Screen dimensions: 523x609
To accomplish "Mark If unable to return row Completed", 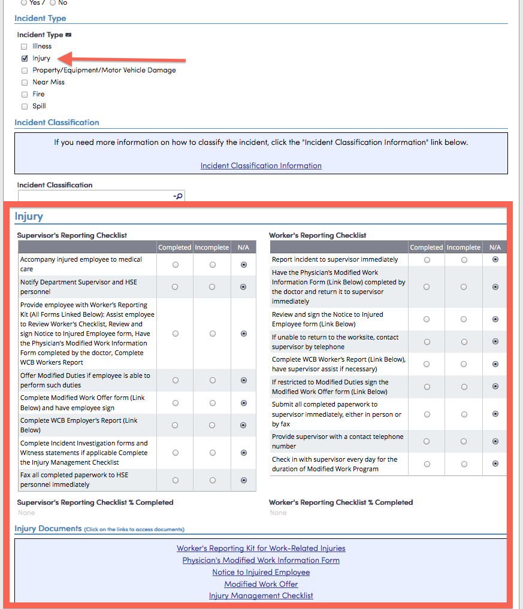I will tap(427, 342).
